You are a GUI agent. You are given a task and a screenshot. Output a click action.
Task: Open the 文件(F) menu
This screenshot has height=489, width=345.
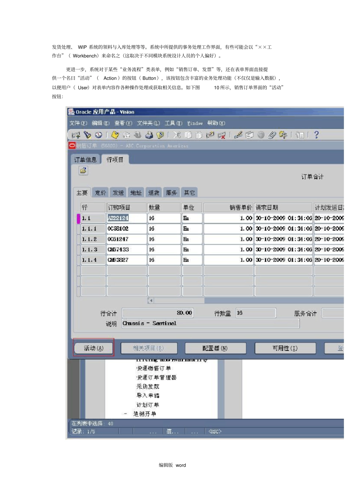click(78, 123)
